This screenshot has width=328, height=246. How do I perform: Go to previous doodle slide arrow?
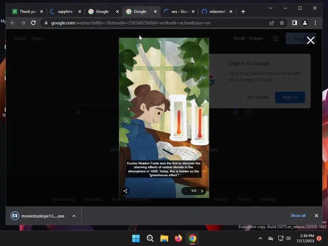point(185,191)
